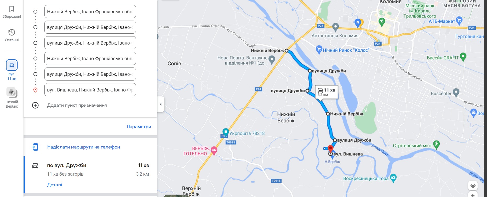
Task: Collapse the side panel with arrow
Action: (x=161, y=104)
